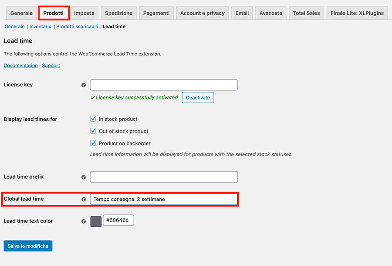Select the Total Sales tab
Image resolution: width=392 pixels, height=266 pixels.
[306, 13]
